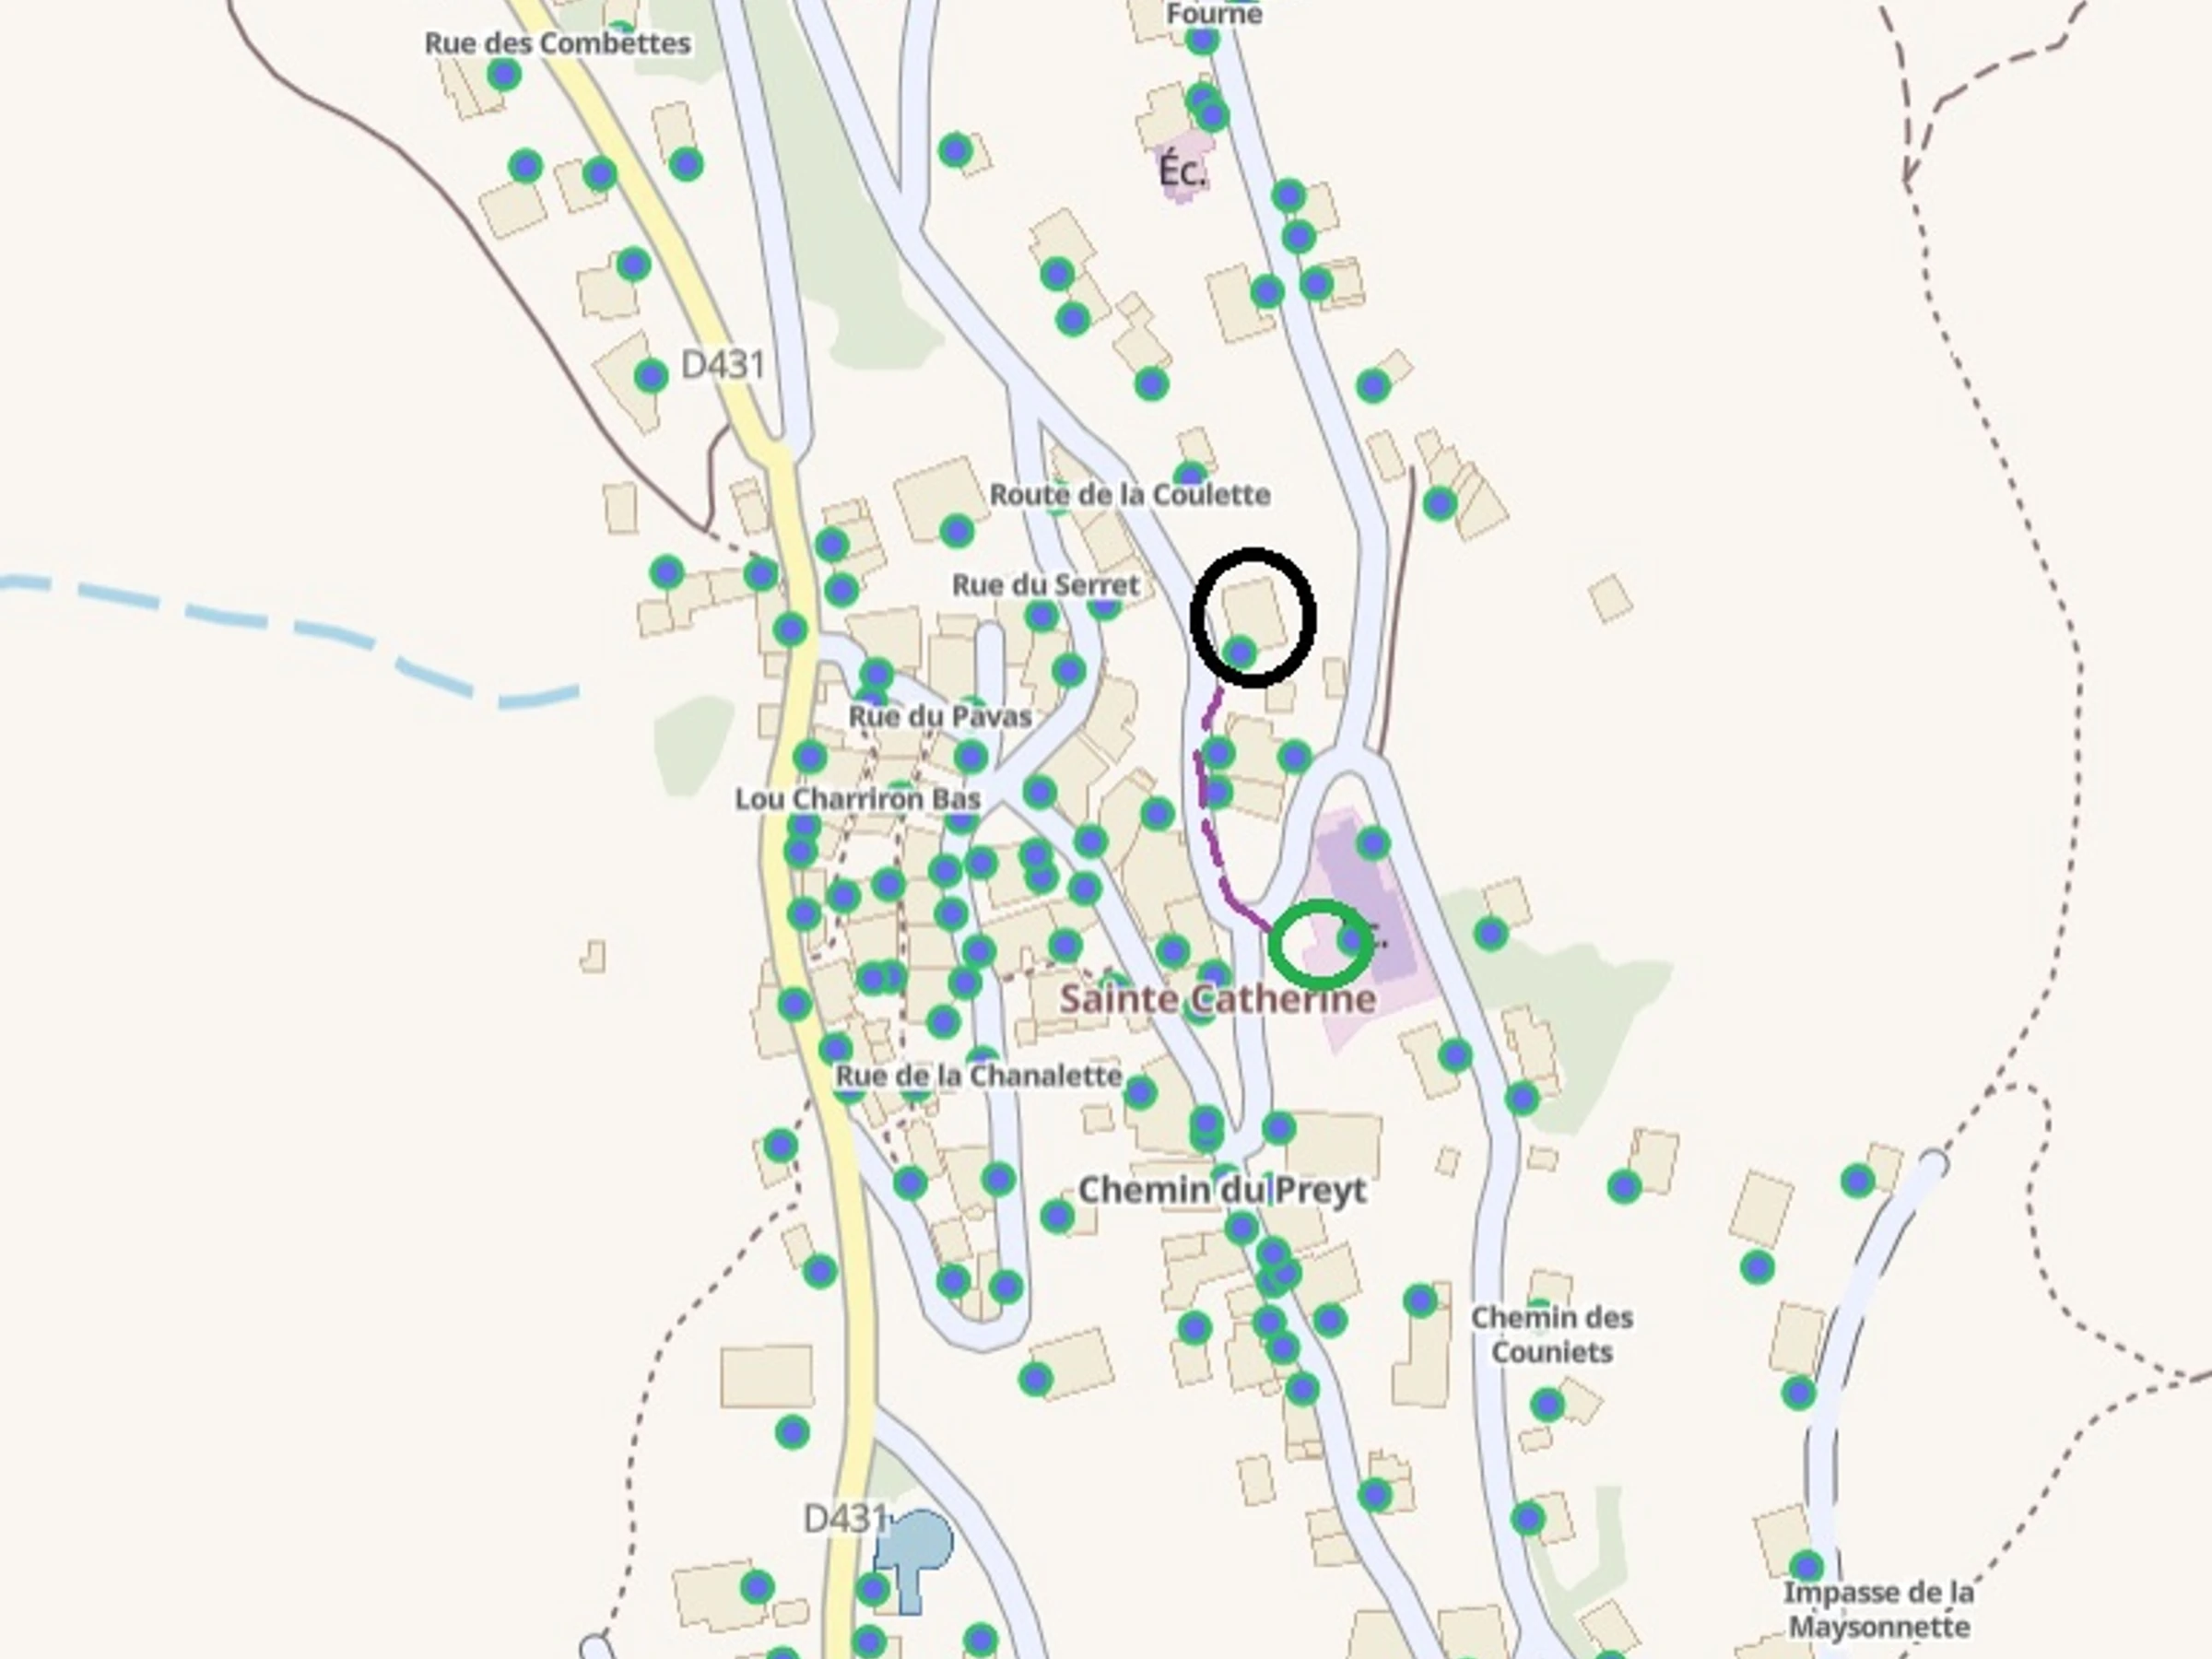Image resolution: width=2212 pixels, height=1659 pixels.
Task: Click the marker left of upper D431 label
Action: 651,376
